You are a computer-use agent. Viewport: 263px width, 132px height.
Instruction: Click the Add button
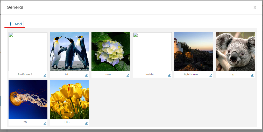[x=15, y=24]
